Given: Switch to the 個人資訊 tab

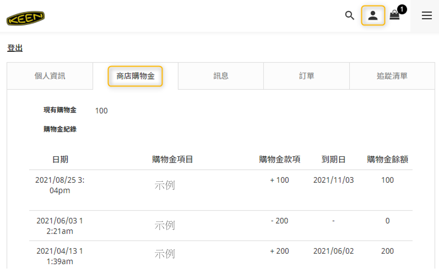Looking at the screenshot, I should [50, 76].
